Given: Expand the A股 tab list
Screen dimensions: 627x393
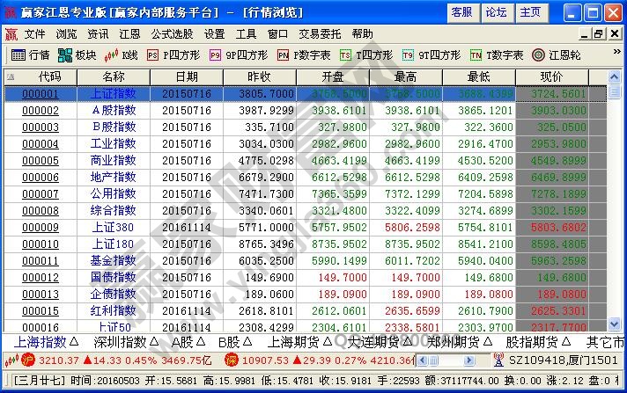Looking at the screenshot, I should (201, 341).
